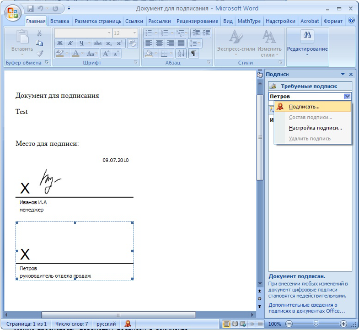Apply numbered list
This screenshot has width=359, height=330.
[164, 33]
